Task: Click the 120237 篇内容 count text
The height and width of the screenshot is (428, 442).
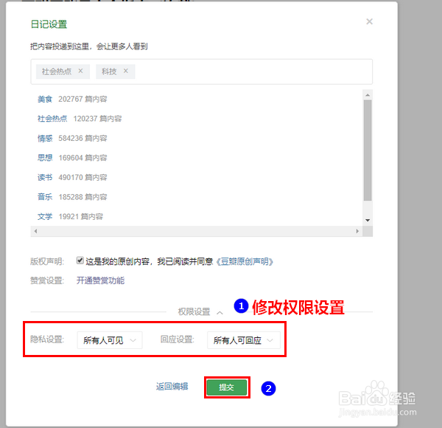Action: 97,119
